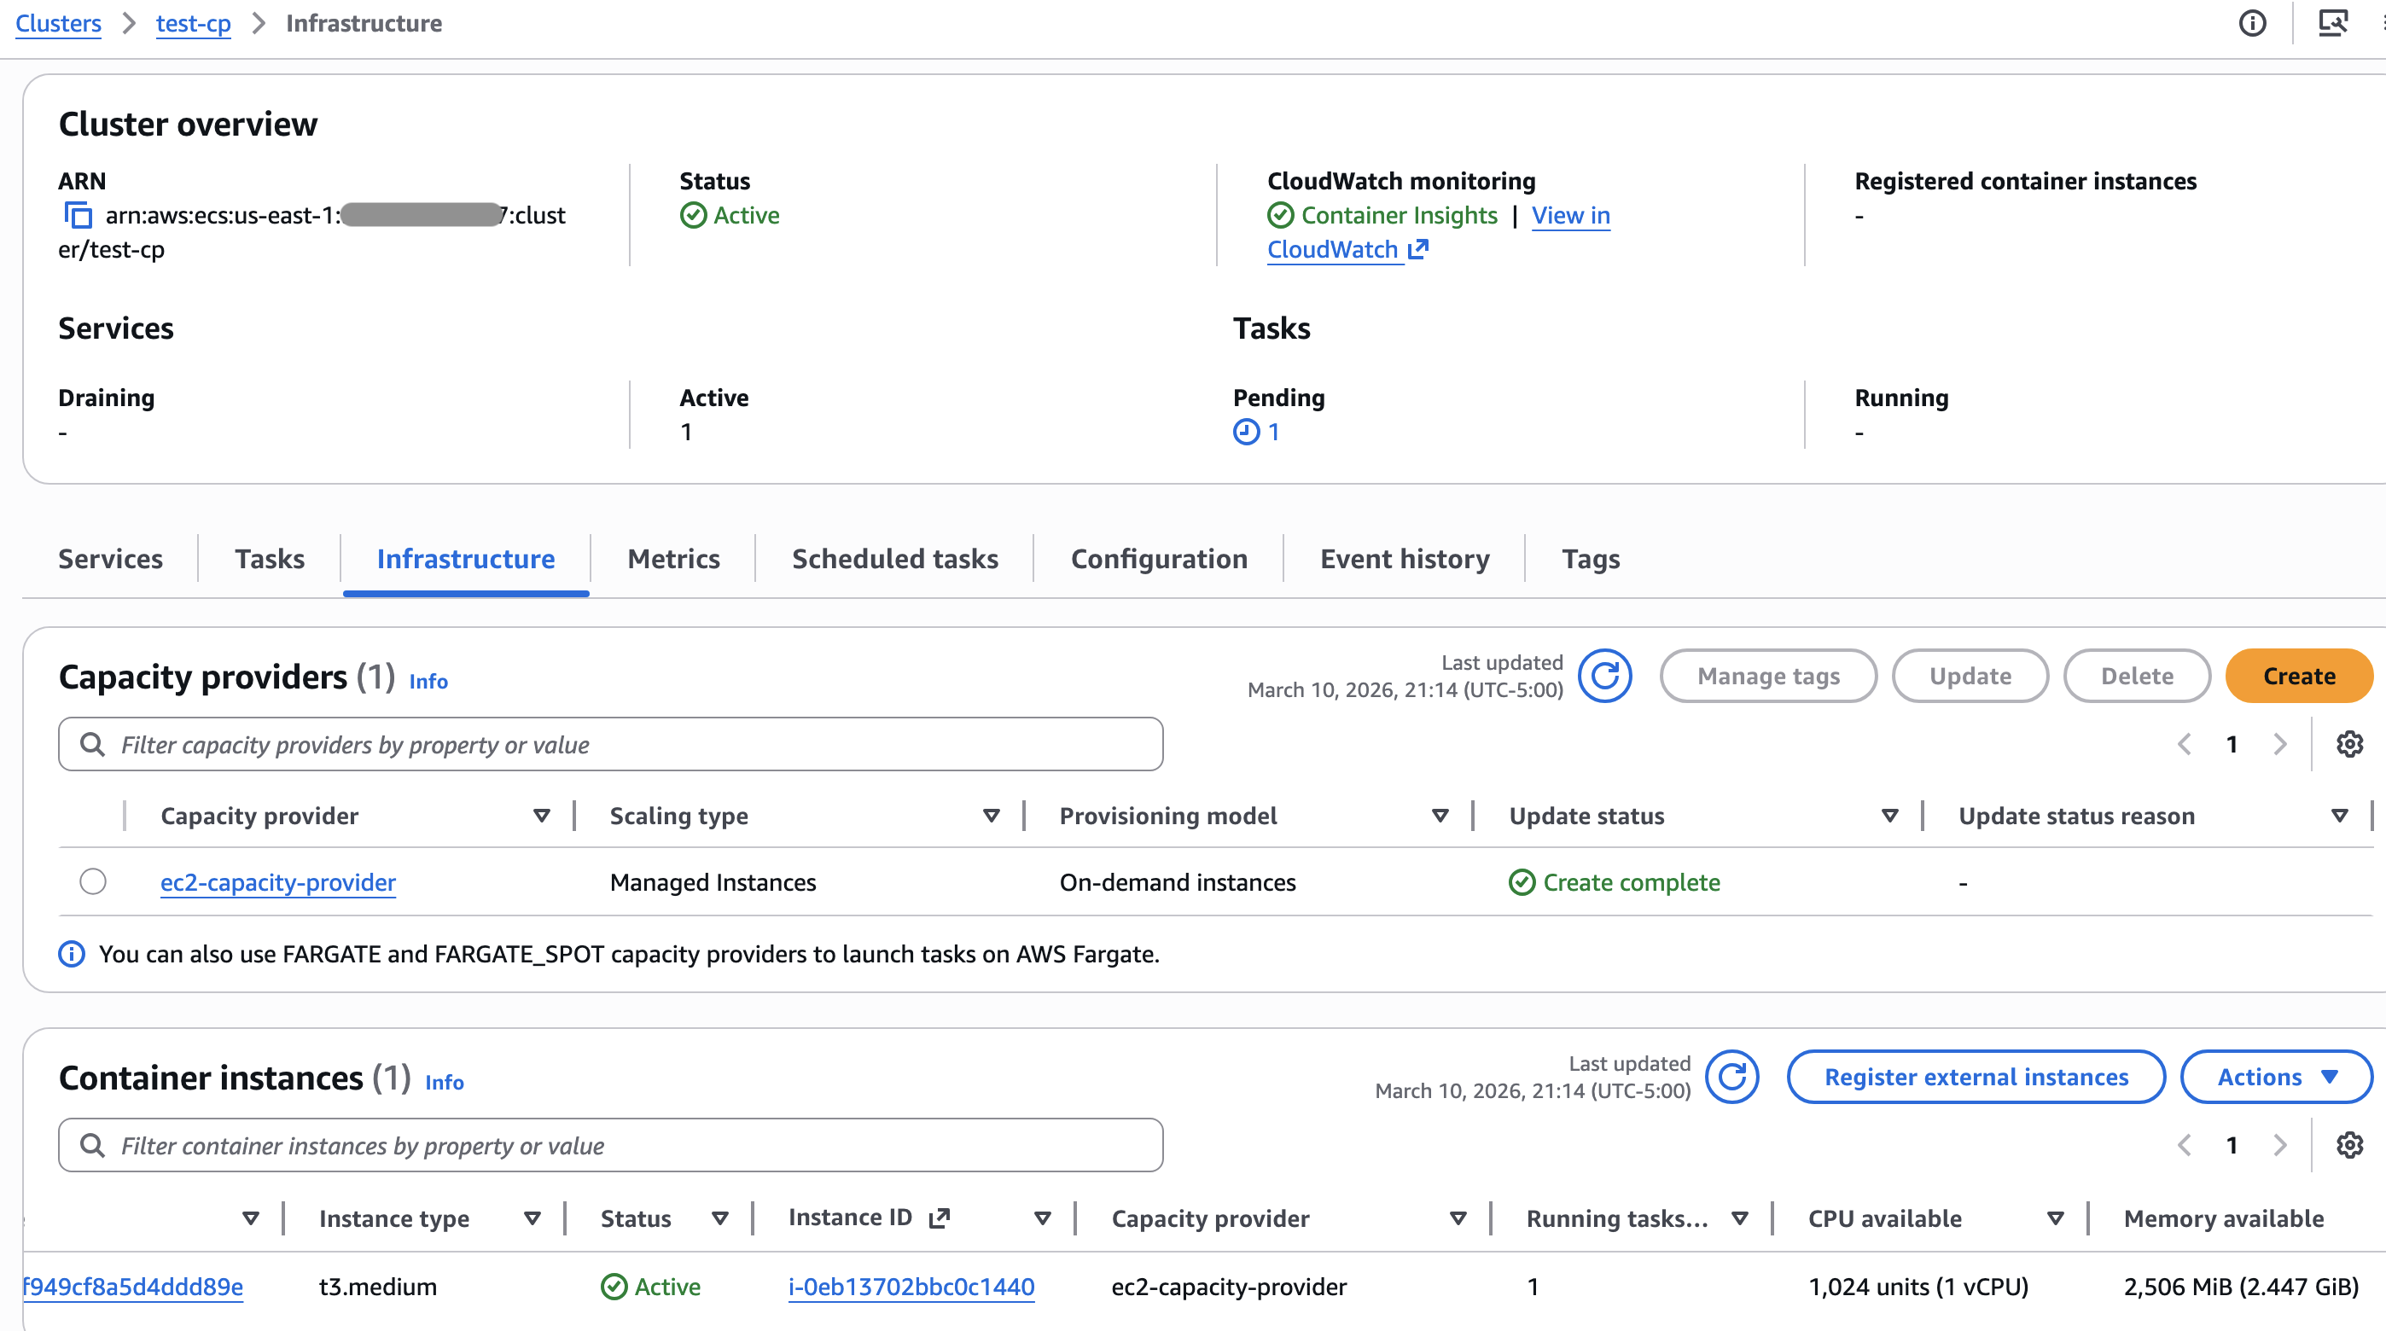Click the info circle icon at top right
Screen dimensions: 2386x1331
click(x=2252, y=23)
